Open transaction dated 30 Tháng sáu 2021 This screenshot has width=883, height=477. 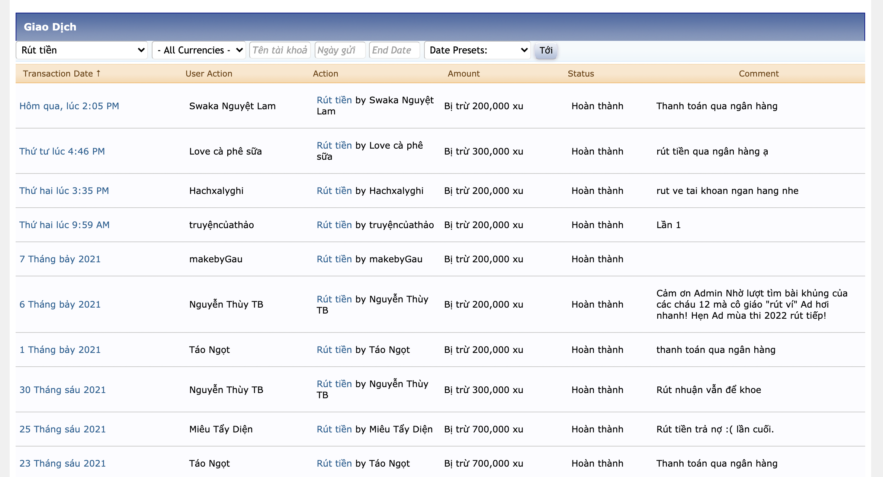tap(62, 390)
